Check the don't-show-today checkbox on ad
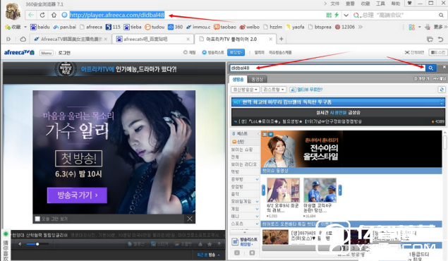This screenshot has height=261, width=448. point(37,219)
